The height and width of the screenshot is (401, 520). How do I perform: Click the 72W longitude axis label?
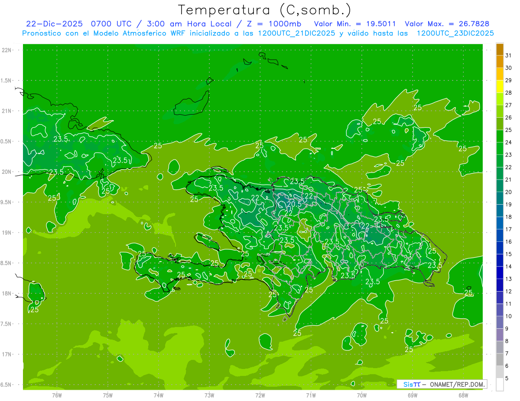[x=260, y=395]
